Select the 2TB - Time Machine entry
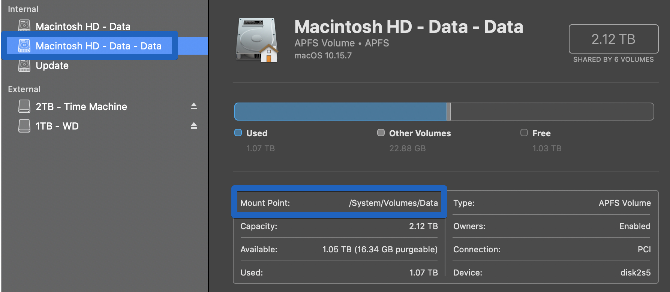The height and width of the screenshot is (292, 670). point(81,107)
